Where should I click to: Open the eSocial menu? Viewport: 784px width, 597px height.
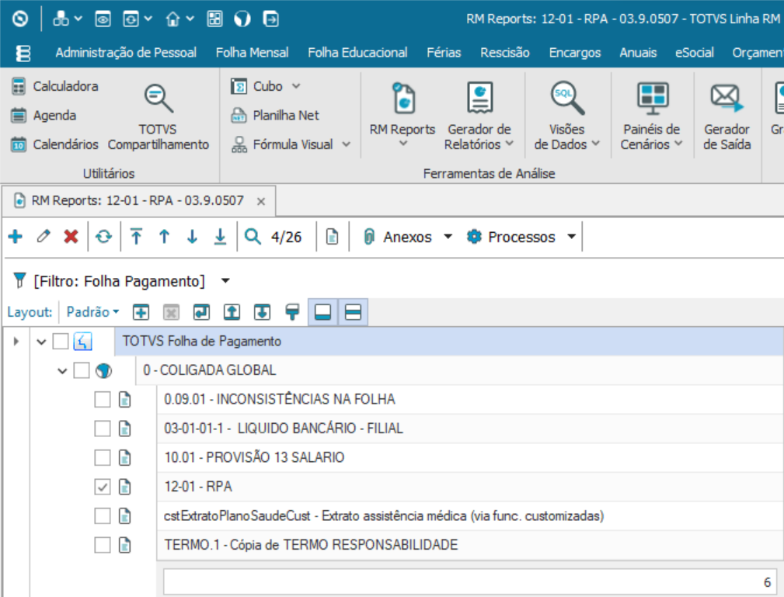[x=695, y=53]
